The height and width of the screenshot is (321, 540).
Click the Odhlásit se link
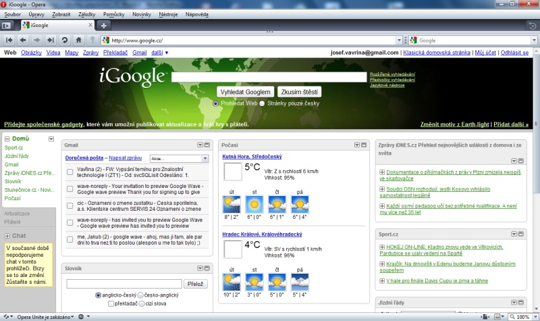[514, 53]
